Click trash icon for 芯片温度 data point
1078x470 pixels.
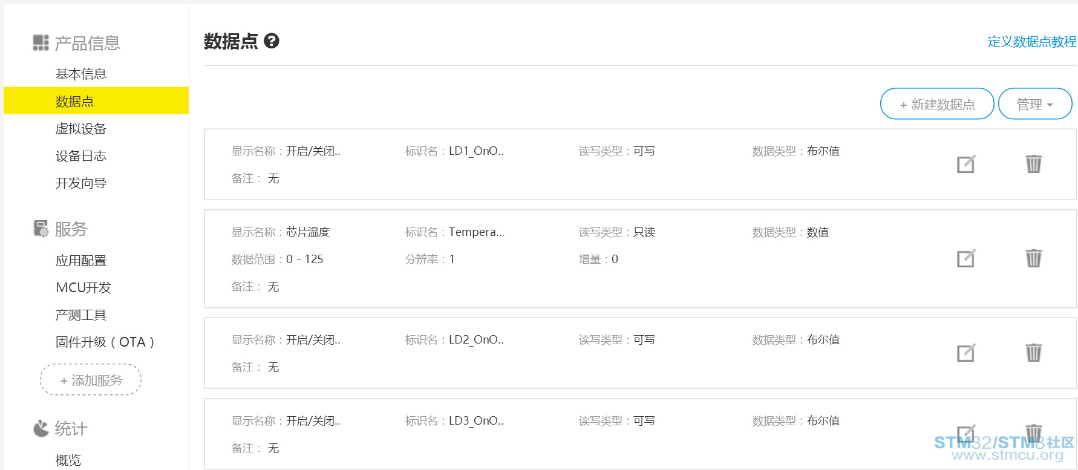1033,258
